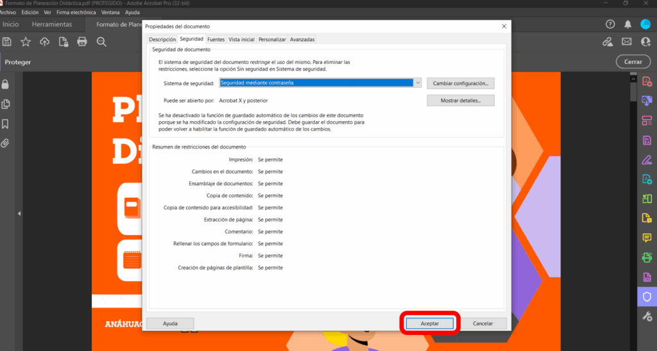Viewport: 657px width, 351px height.
Task: Open the yellow Comment tool in right sidebar
Action: coord(647,238)
